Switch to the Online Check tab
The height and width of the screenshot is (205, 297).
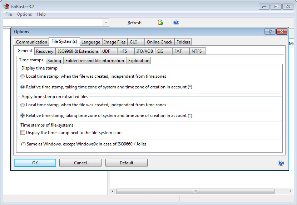pos(159,42)
